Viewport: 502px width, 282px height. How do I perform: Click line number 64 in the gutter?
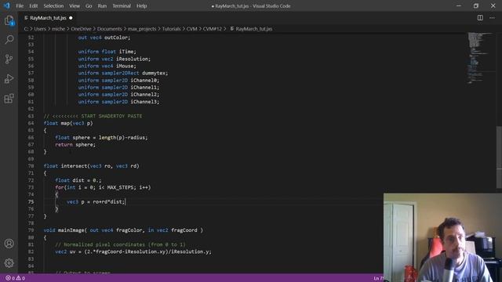click(x=31, y=123)
